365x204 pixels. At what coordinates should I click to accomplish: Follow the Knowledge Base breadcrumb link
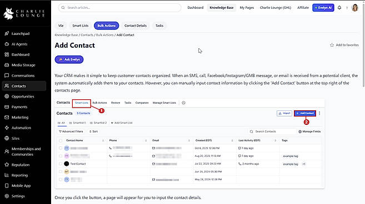coord(66,35)
